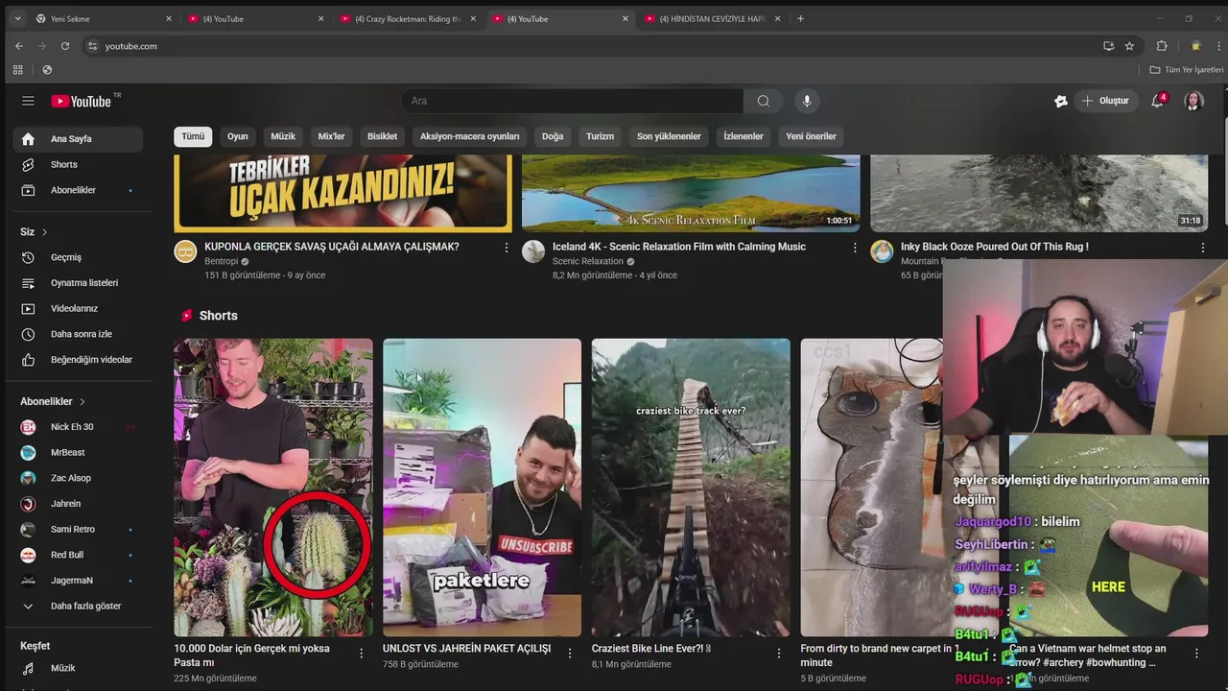This screenshot has height=691, width=1228.
Task: Select the Son yüklenenler chip
Action: click(x=669, y=136)
